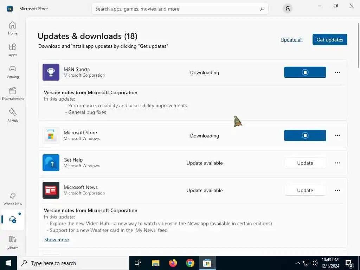Open more options for Microsoft News
Viewport: 360px width, 270px height.
337,190
